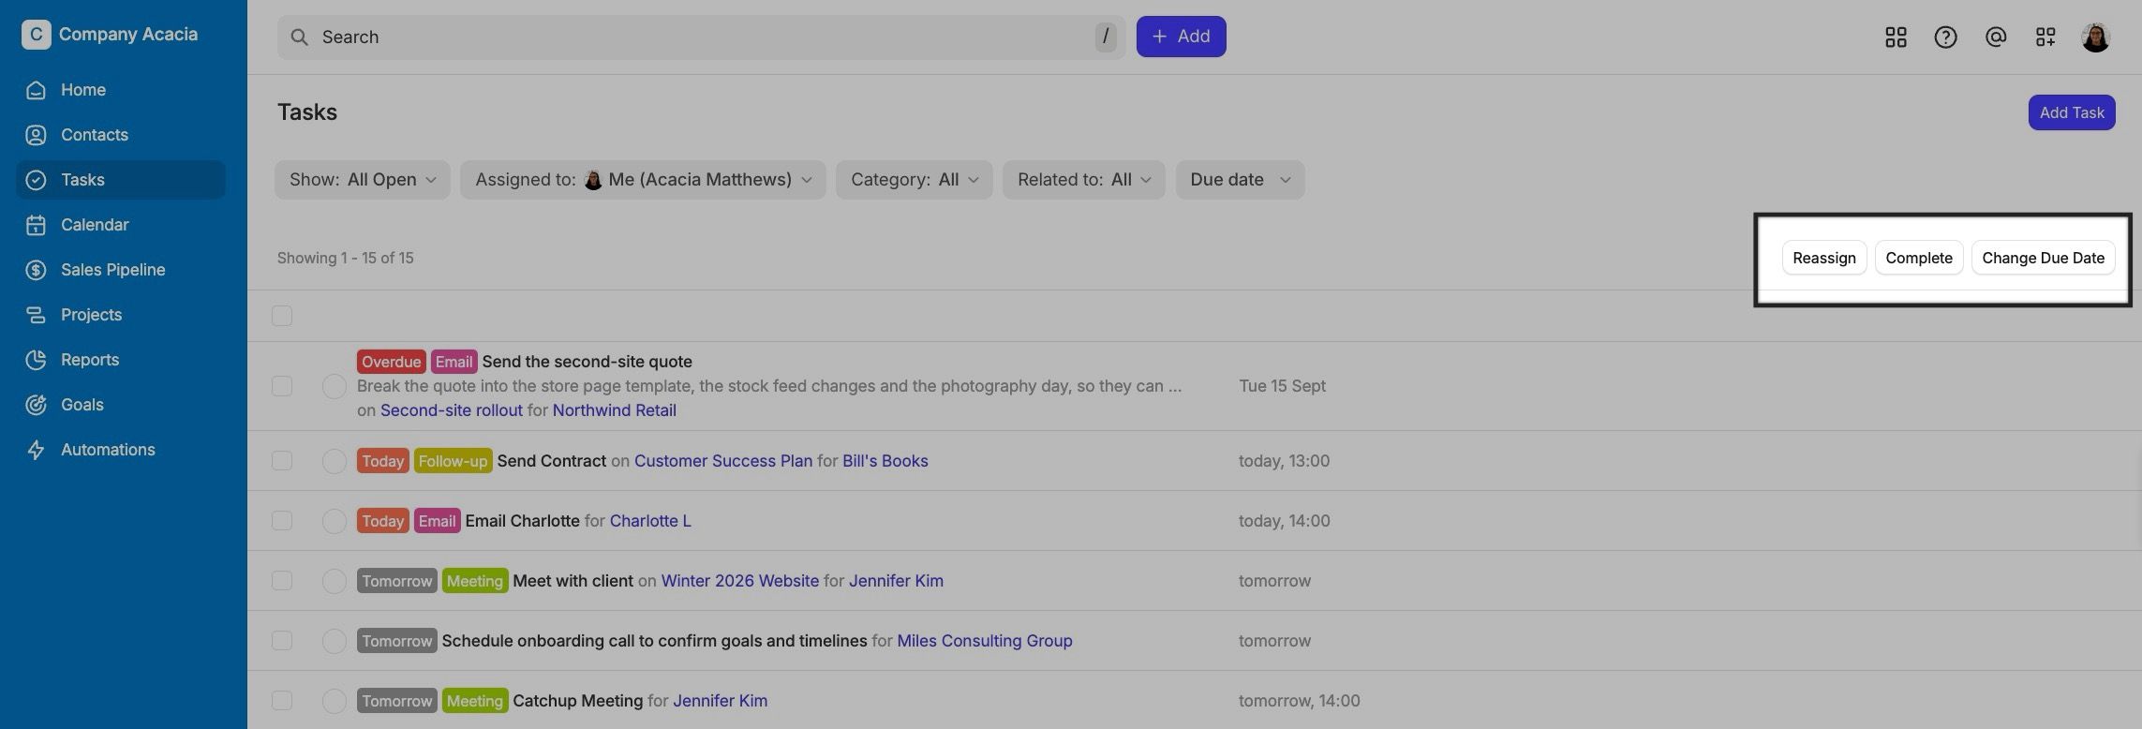Open mentions via the @ icon

1996,37
